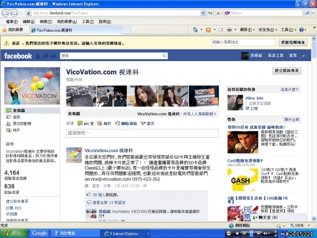Expand the Print options dropdown arrow
This screenshot has width=317, height=238.
point(235,30)
